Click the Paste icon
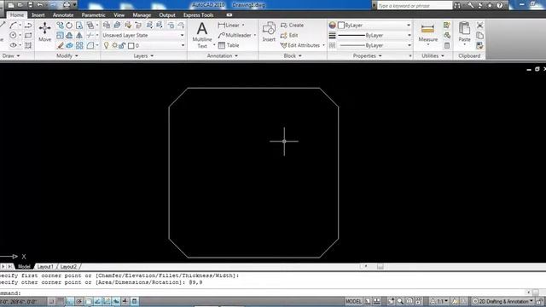The image size is (546, 307). [464, 32]
